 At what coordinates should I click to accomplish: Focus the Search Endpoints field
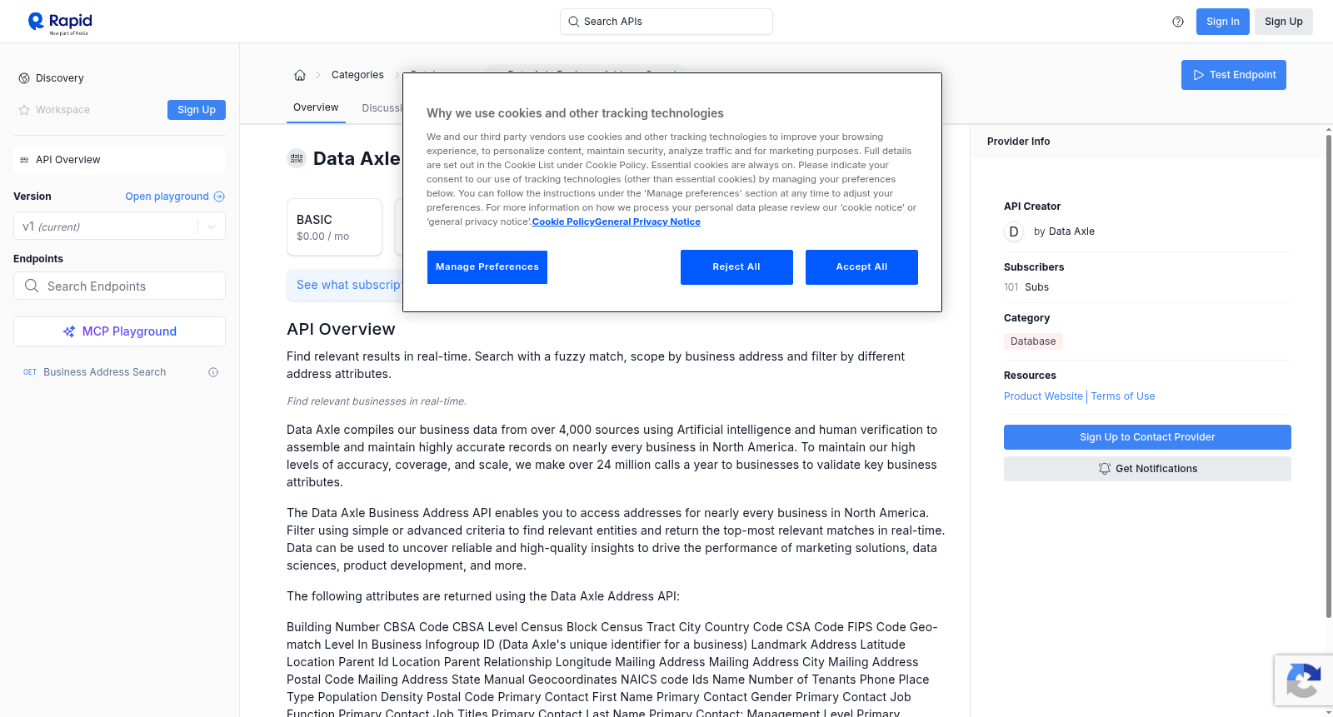click(119, 286)
